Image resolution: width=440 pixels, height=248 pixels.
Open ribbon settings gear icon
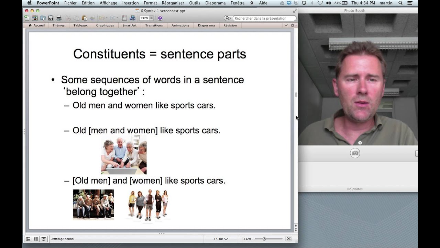point(293,25)
